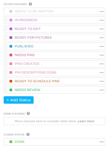The height and width of the screenshot is (151, 111).
Task: Click the empty Done Statuses drop area
Action: click(x=54, y=121)
